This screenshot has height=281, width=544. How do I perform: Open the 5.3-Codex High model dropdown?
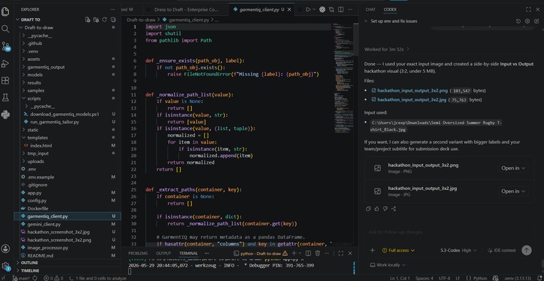(x=459, y=250)
